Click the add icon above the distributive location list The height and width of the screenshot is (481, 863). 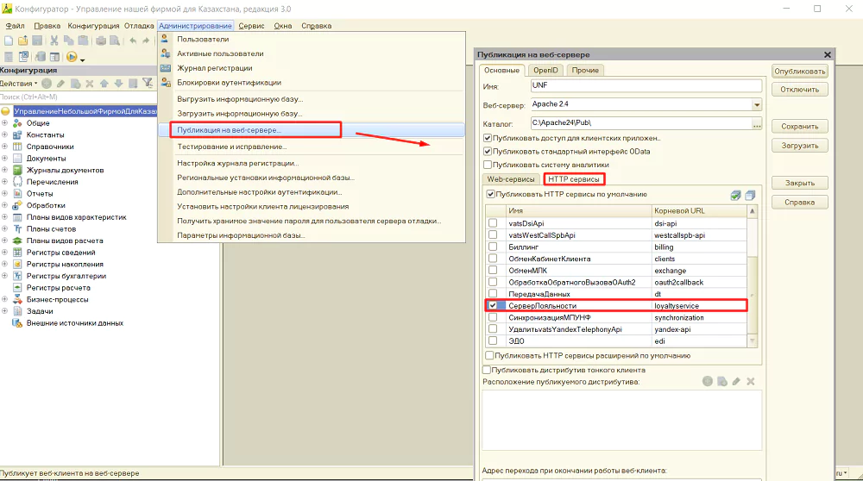pos(708,382)
